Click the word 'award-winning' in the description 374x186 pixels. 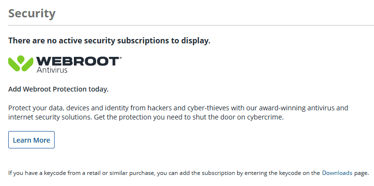point(282,108)
